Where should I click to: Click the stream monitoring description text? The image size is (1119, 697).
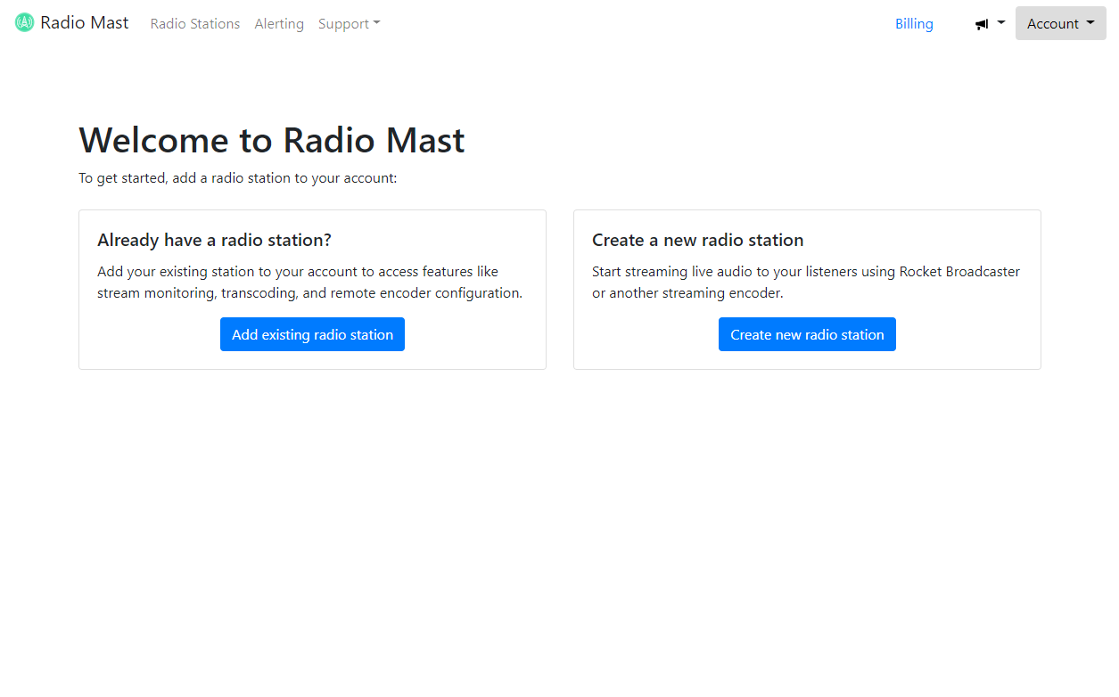(x=309, y=283)
